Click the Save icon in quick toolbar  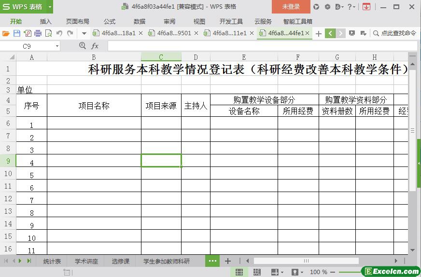tap(16, 33)
